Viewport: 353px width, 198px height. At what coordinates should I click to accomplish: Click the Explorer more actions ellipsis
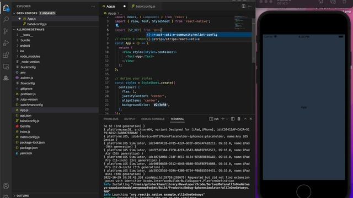point(93,6)
